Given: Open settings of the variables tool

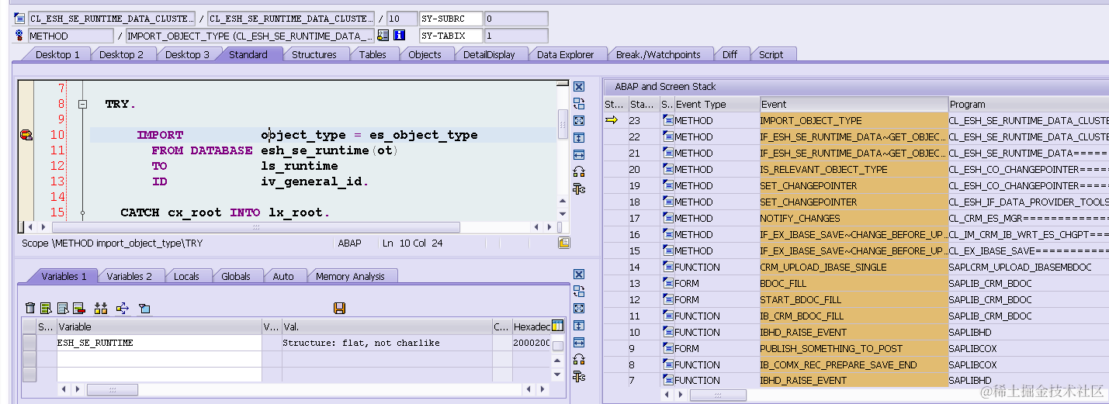Looking at the screenshot, I should point(579,377).
